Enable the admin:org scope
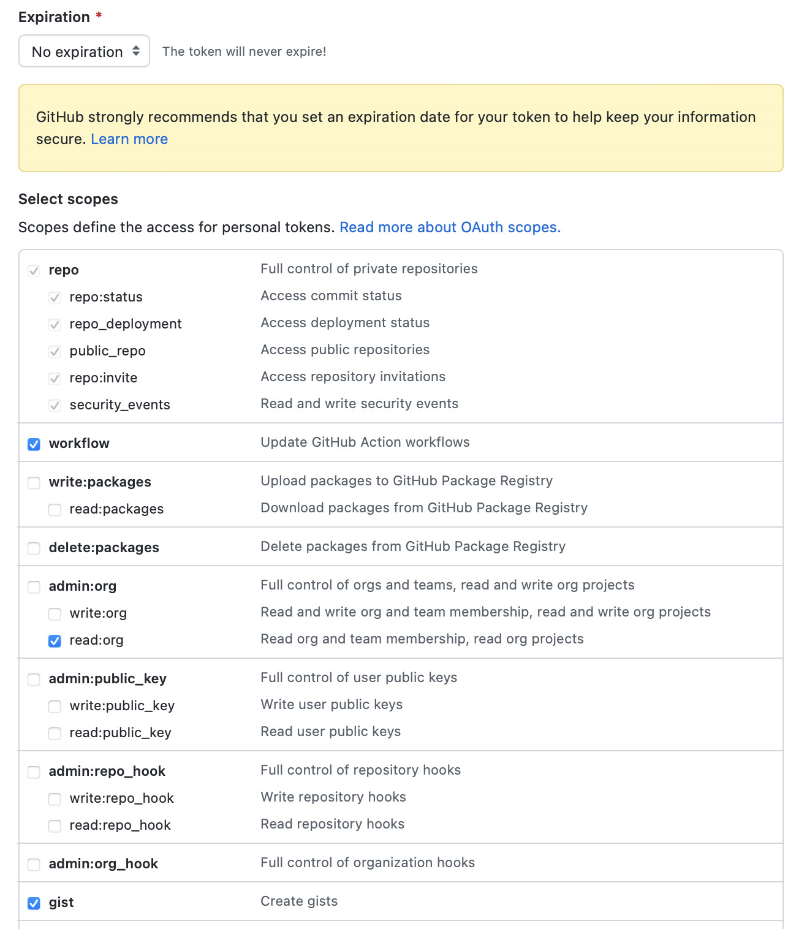This screenshot has width=788, height=929. tap(34, 587)
